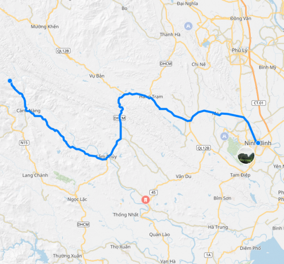Click the red monument marker icon
The height and width of the screenshot is (264, 284).
pyautogui.click(x=145, y=200)
